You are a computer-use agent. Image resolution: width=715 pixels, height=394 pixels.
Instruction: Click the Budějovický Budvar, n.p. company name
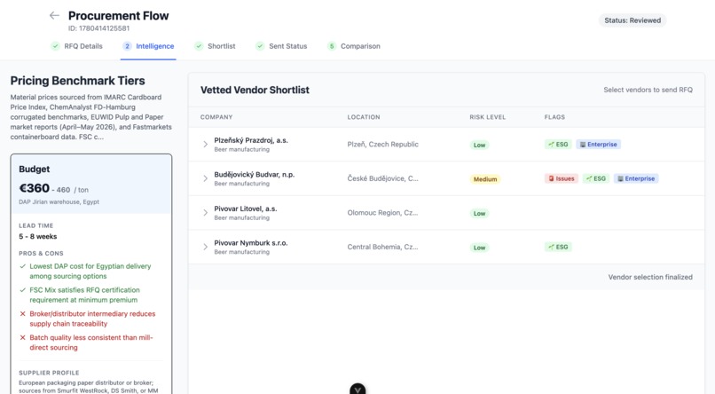coord(255,175)
